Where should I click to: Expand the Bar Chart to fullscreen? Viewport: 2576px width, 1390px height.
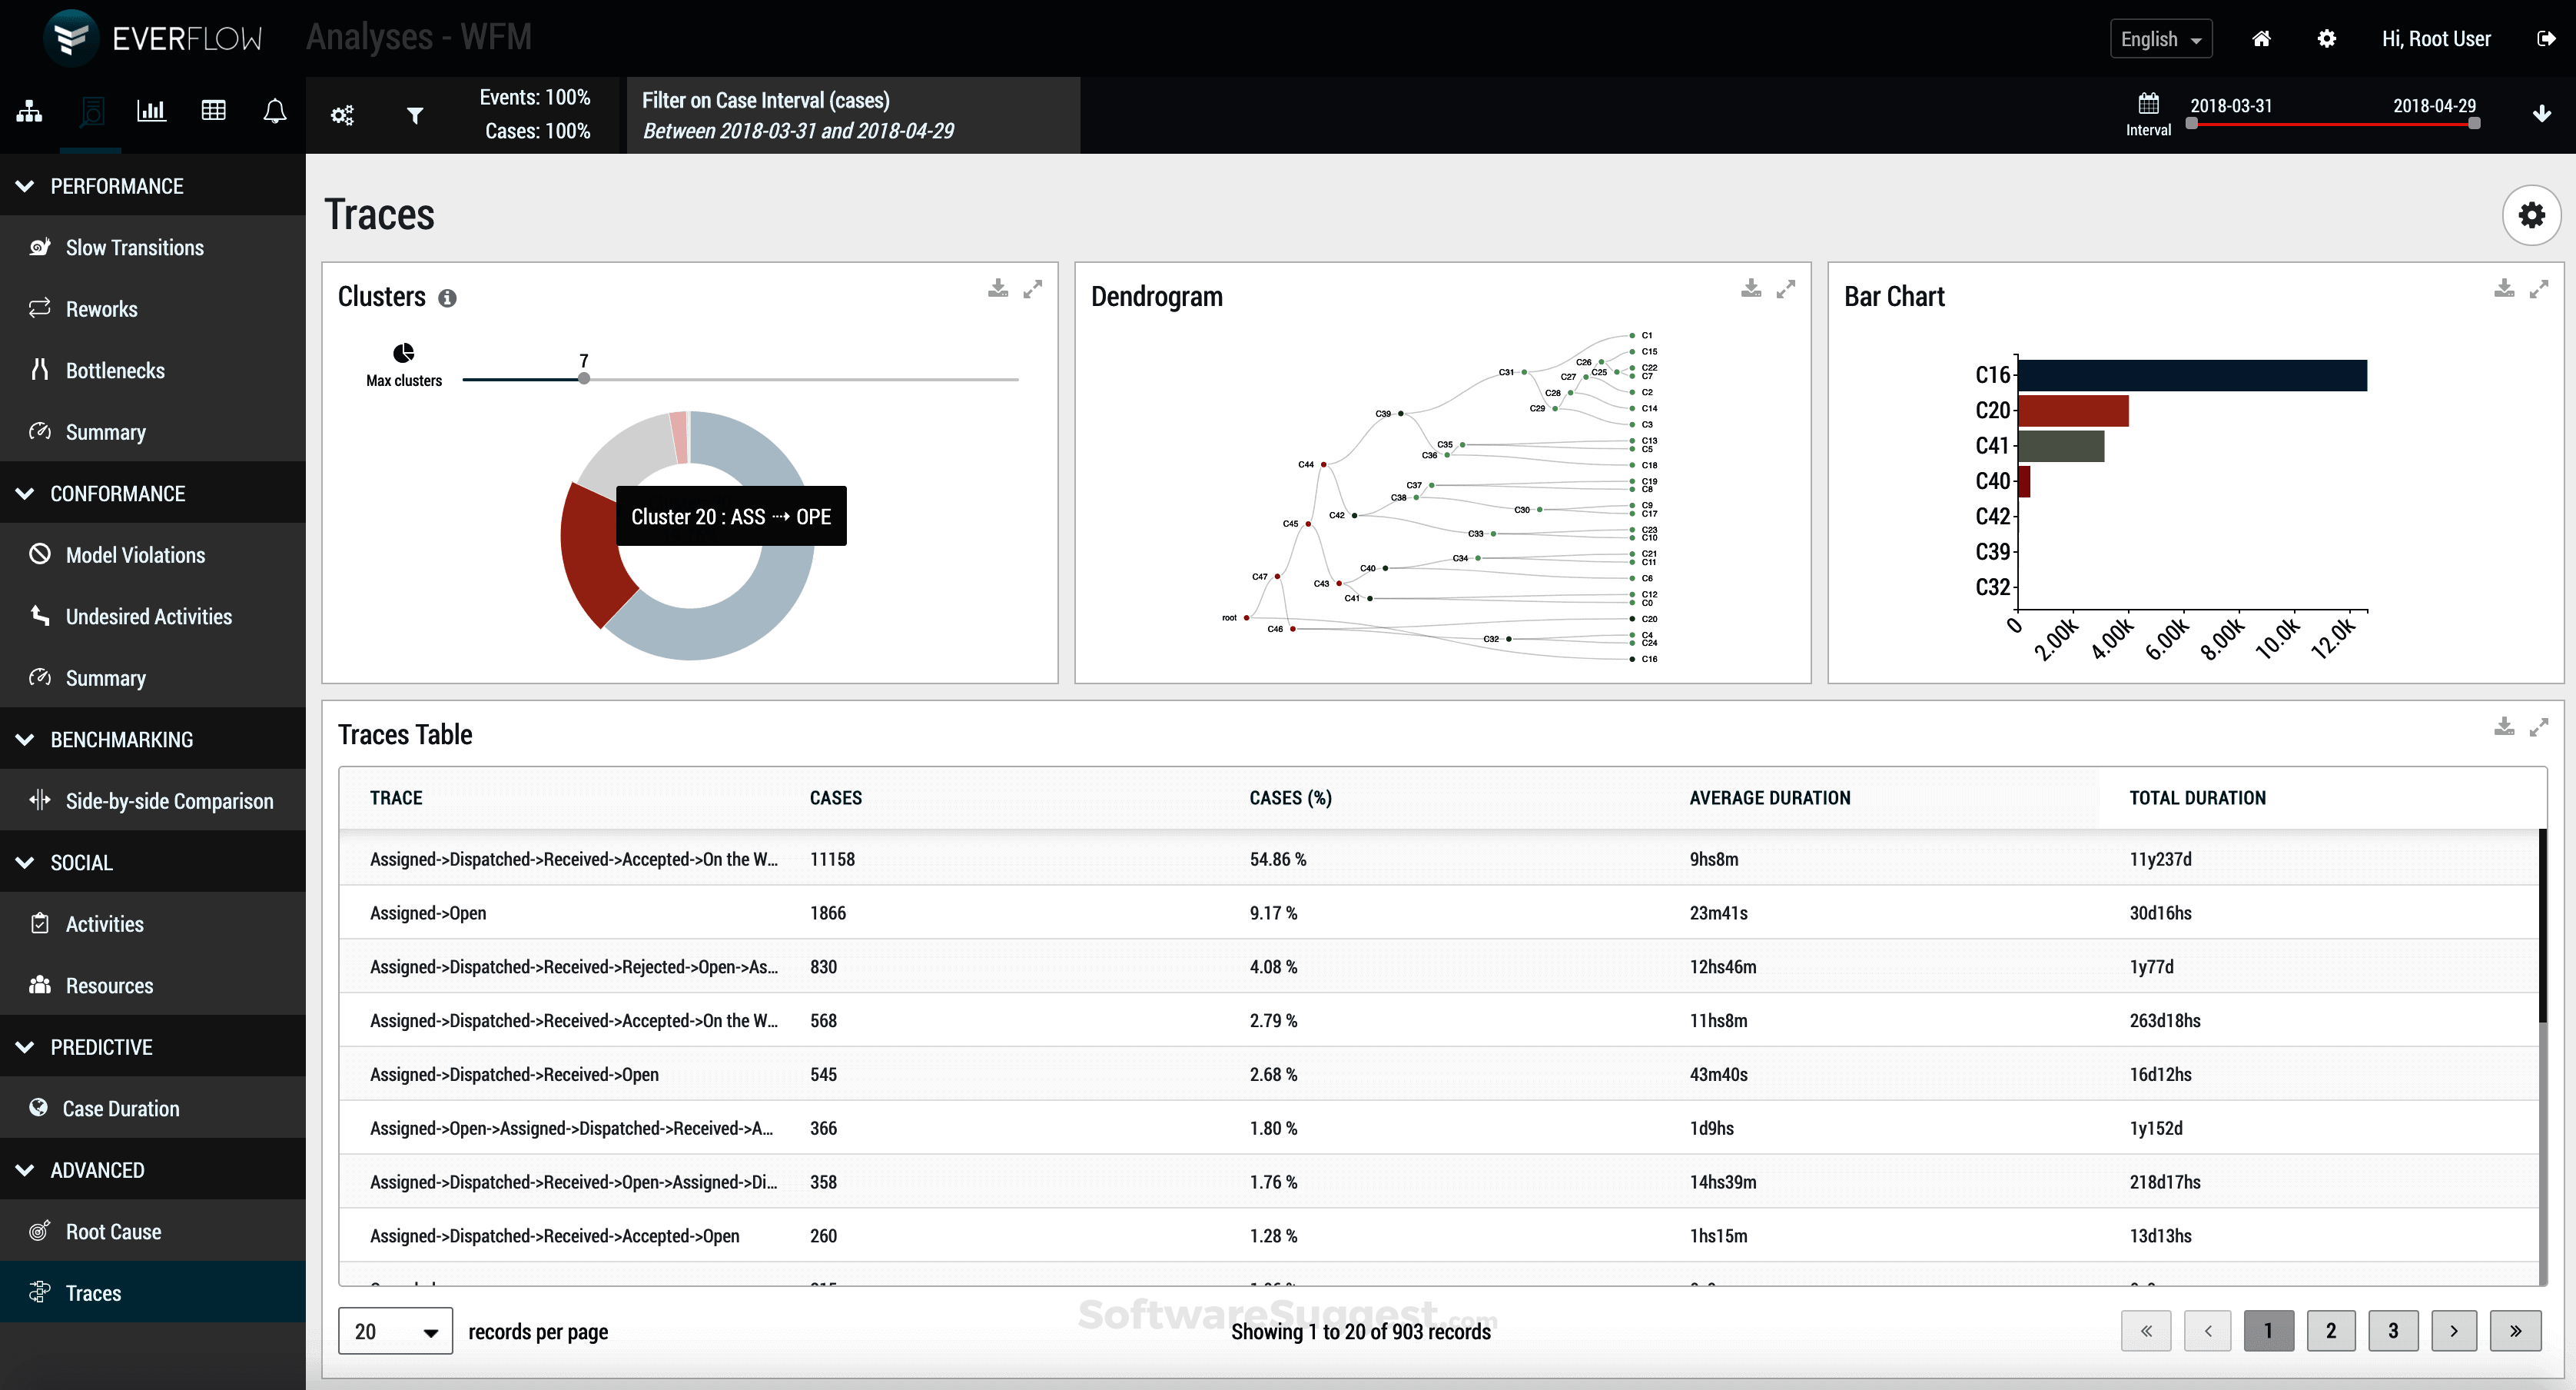pos(2540,288)
